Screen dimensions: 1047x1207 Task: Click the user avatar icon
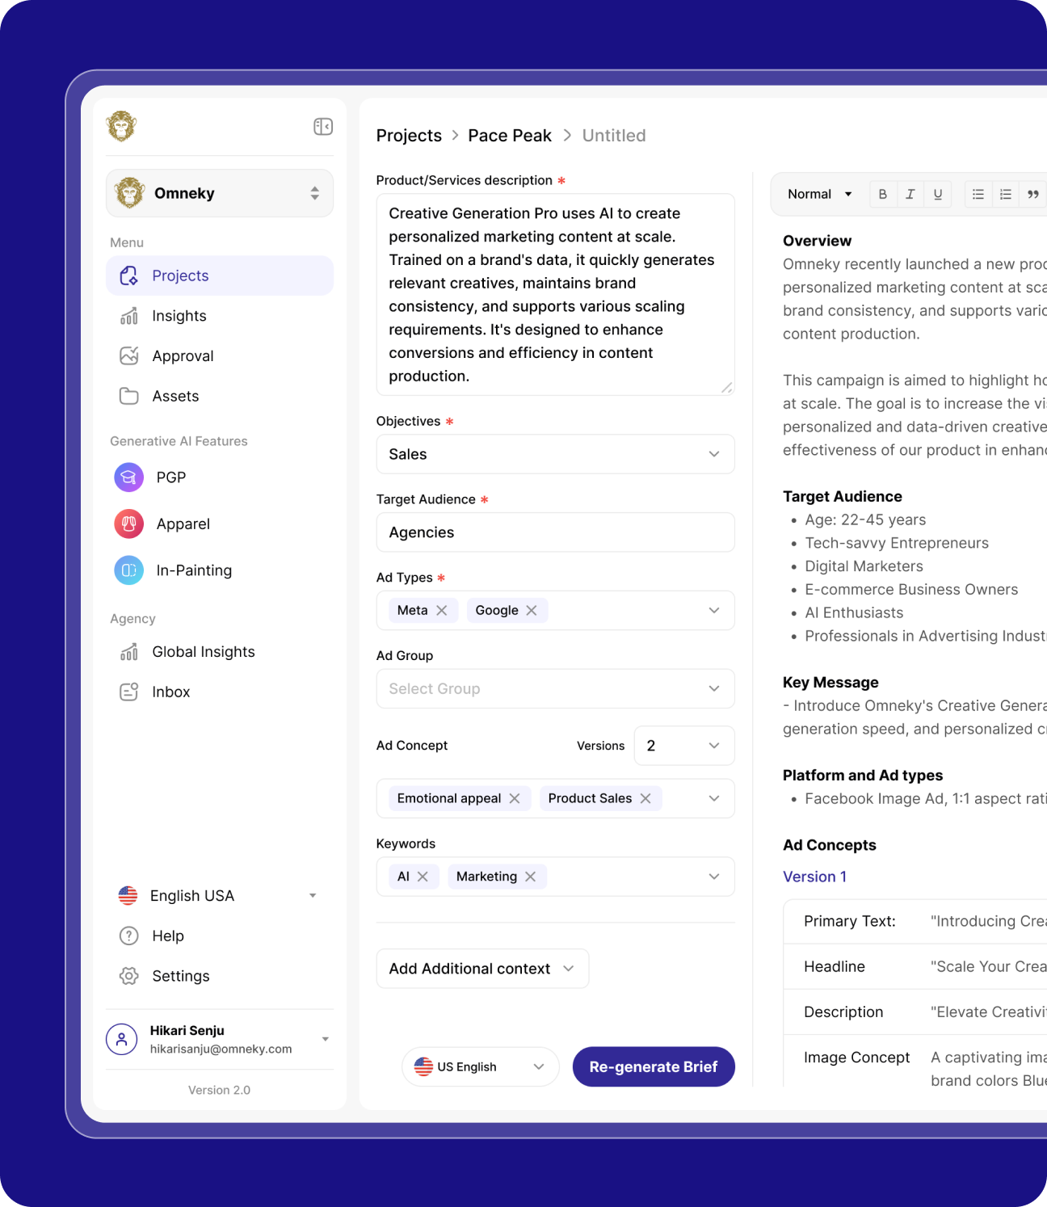click(122, 1039)
